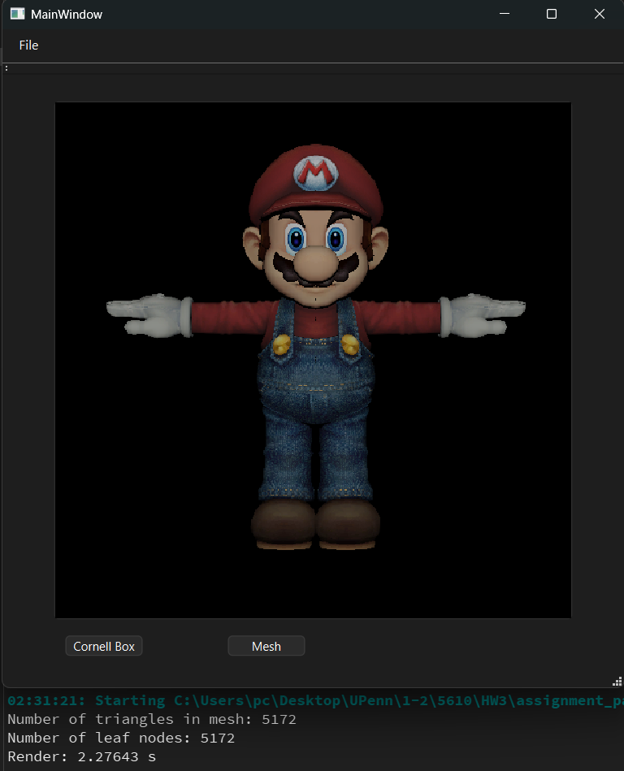The image size is (624, 771).
Task: Click the window resize grip icon
Action: [617, 681]
